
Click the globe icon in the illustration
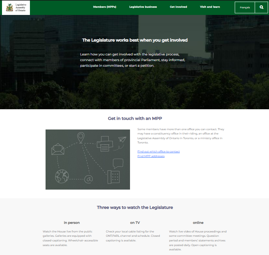62,176
